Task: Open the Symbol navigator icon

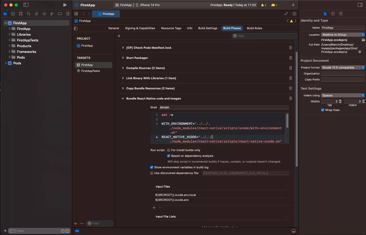Action: [x=21, y=14]
